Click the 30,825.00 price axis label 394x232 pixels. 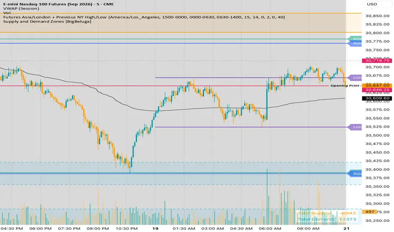coord(377,24)
